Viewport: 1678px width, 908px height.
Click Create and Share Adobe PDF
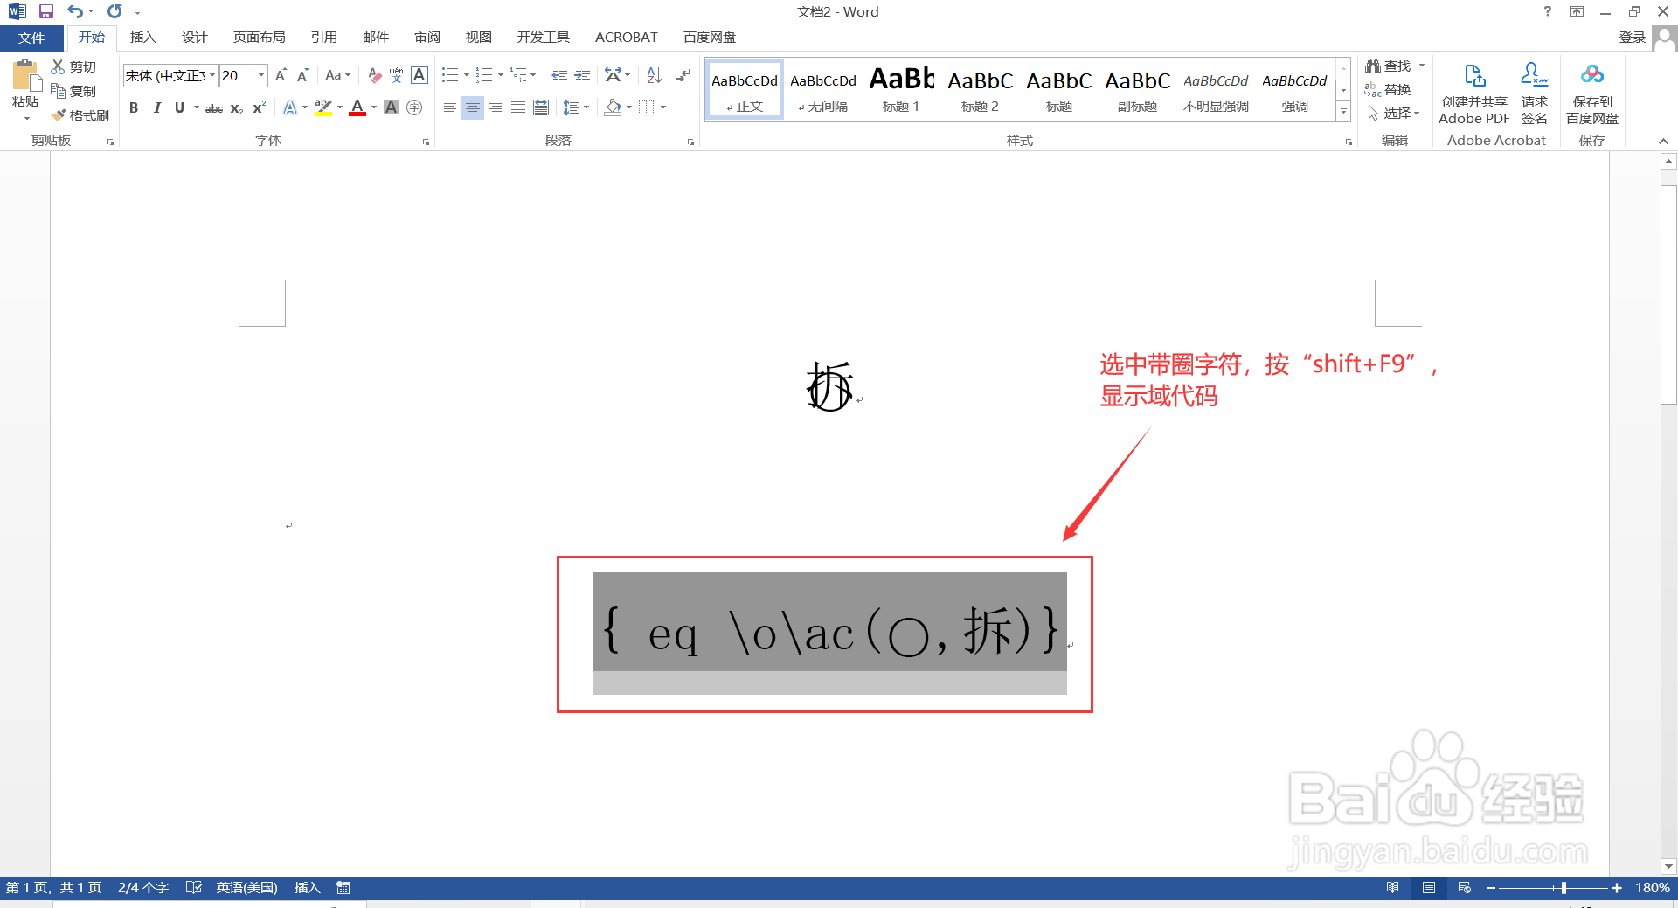pyautogui.click(x=1474, y=94)
